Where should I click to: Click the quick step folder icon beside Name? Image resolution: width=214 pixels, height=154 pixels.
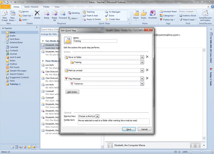[x=67, y=40]
